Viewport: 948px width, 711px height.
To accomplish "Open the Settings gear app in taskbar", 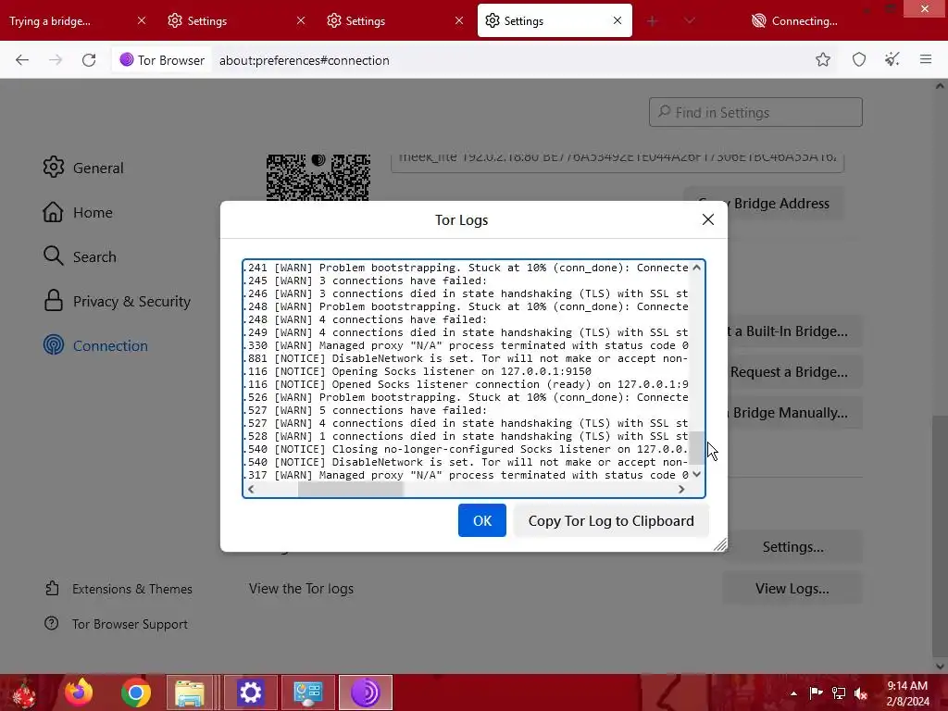I will click(x=250, y=692).
